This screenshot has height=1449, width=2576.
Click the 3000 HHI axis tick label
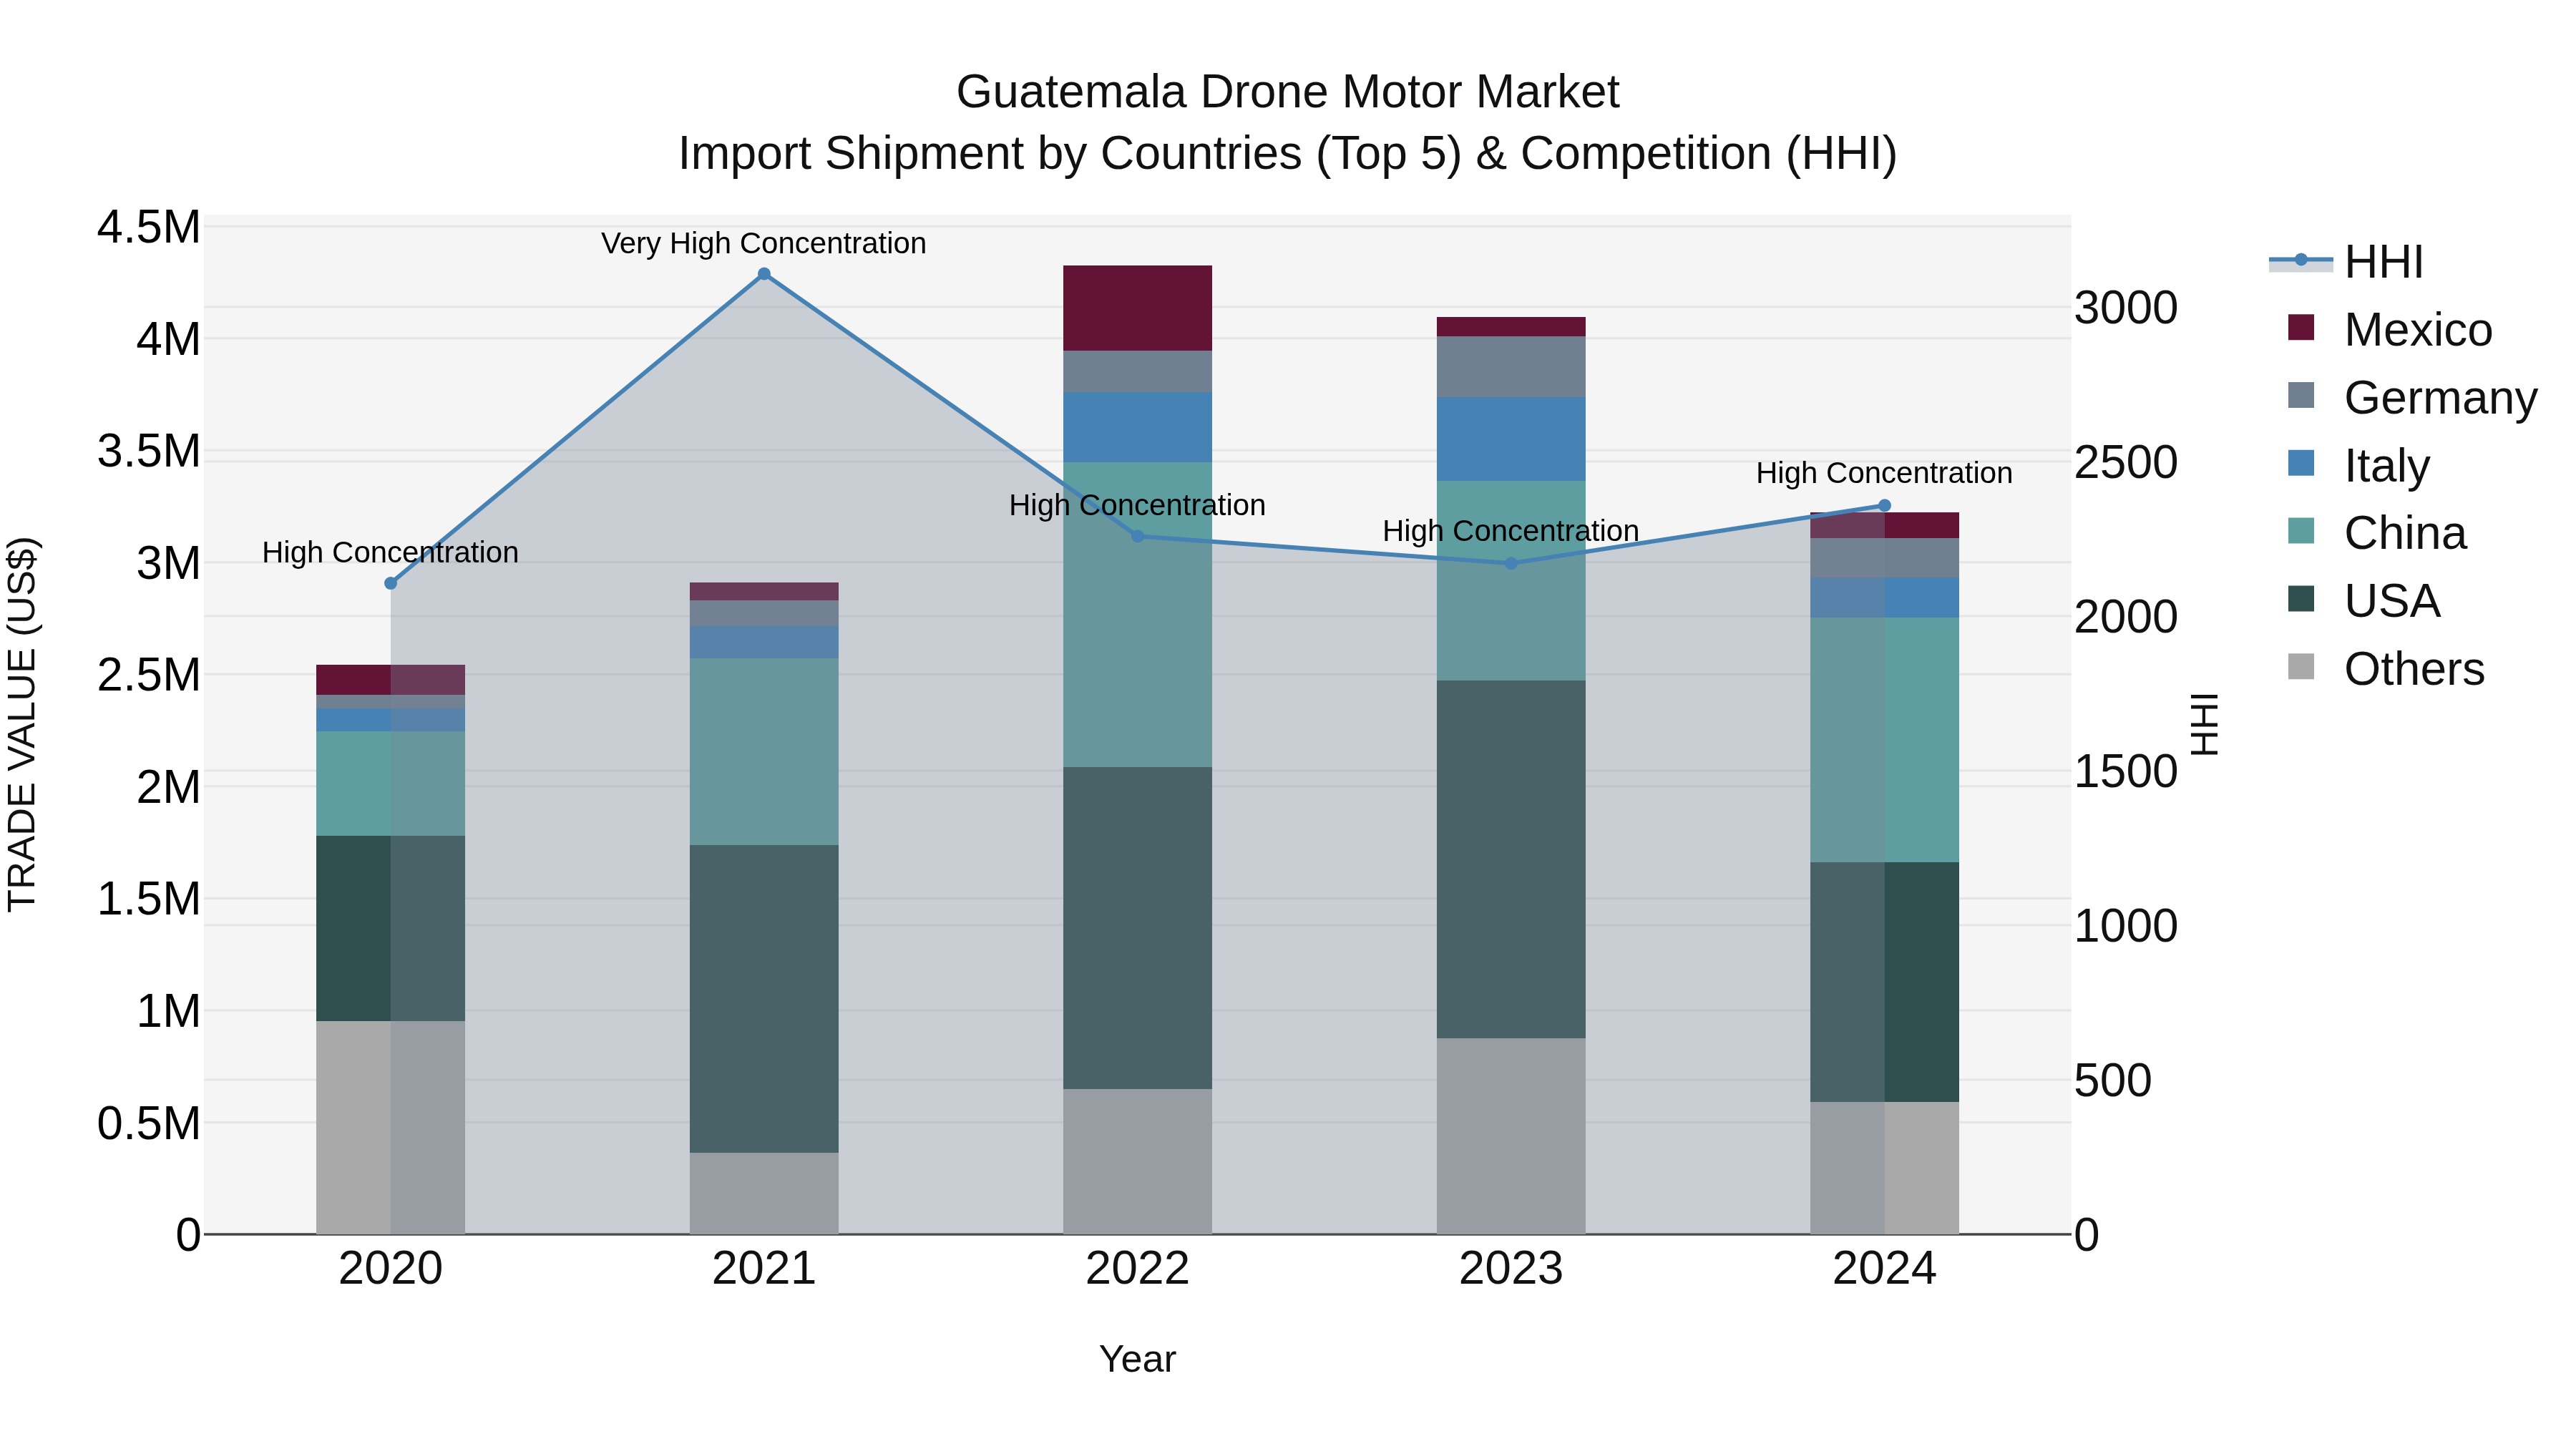(x=2126, y=307)
